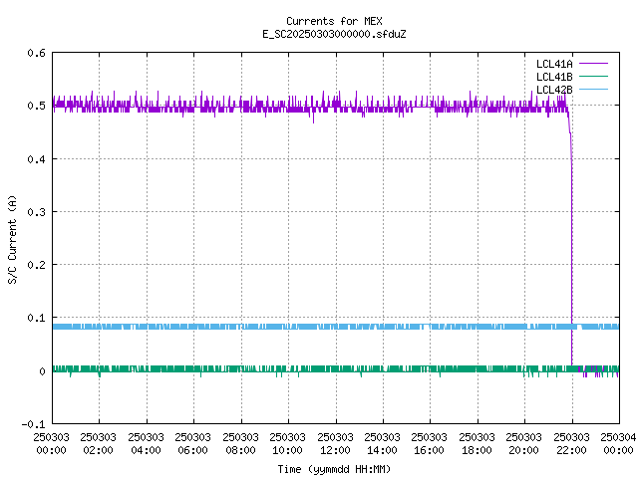
Task: Click the x-axis tick label '250304 00:00'
Action: 618,443
